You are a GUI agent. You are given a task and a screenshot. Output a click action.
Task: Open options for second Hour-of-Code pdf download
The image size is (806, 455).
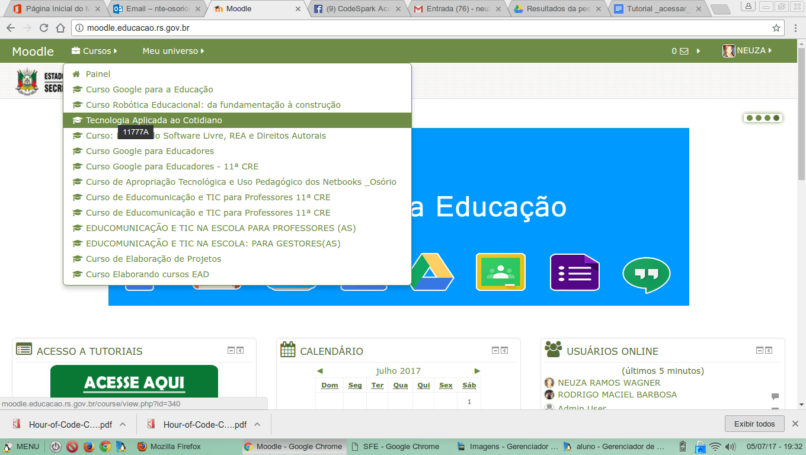pos(257,424)
